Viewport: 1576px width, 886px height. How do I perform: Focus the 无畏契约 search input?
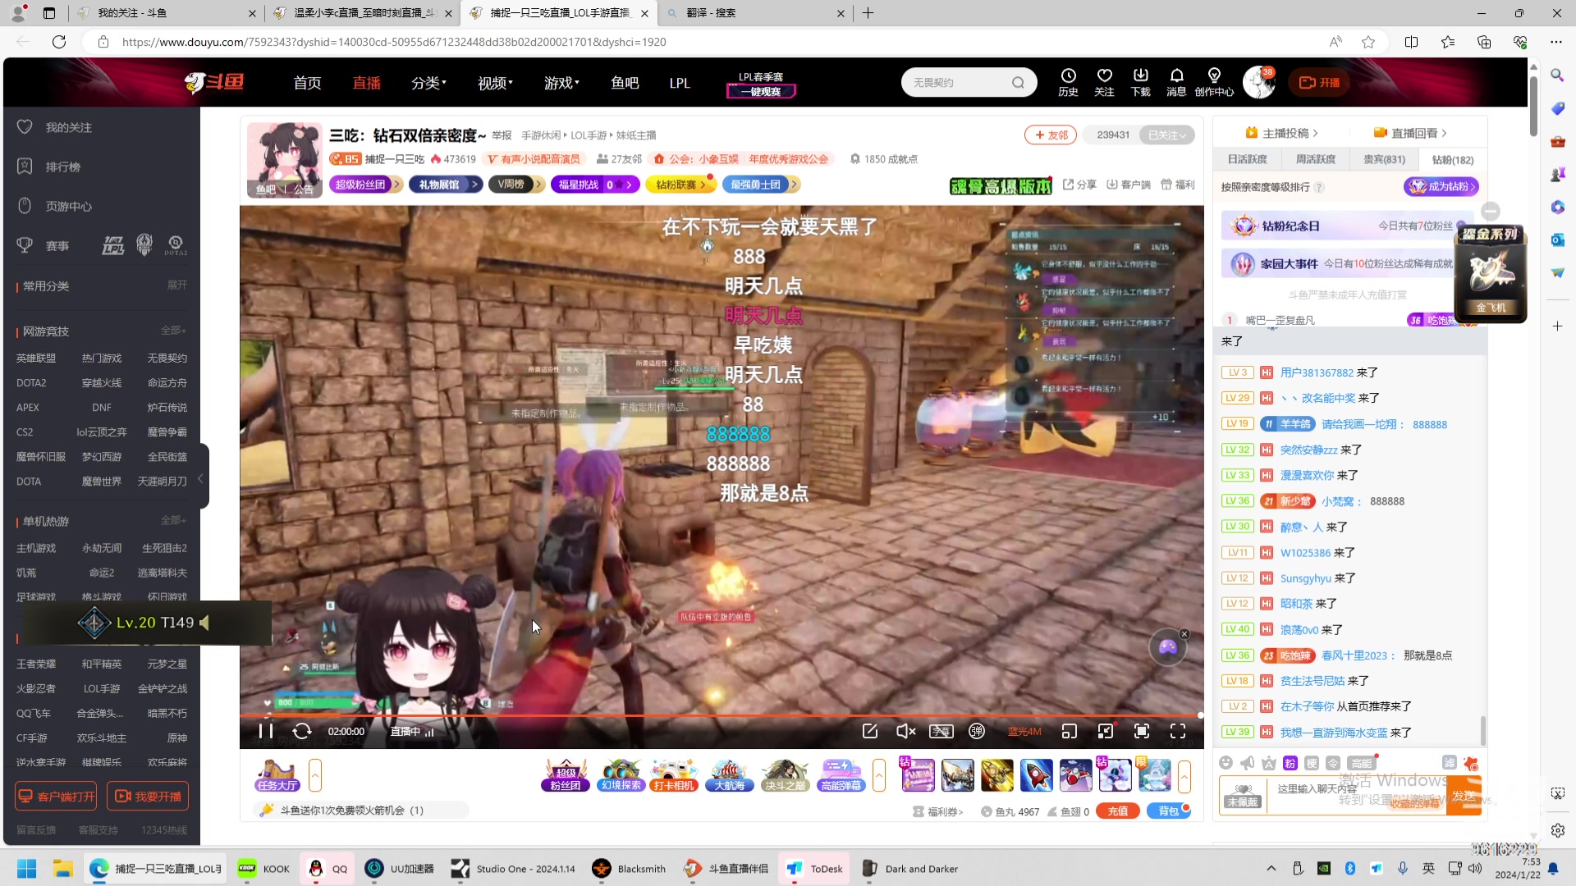tap(956, 83)
